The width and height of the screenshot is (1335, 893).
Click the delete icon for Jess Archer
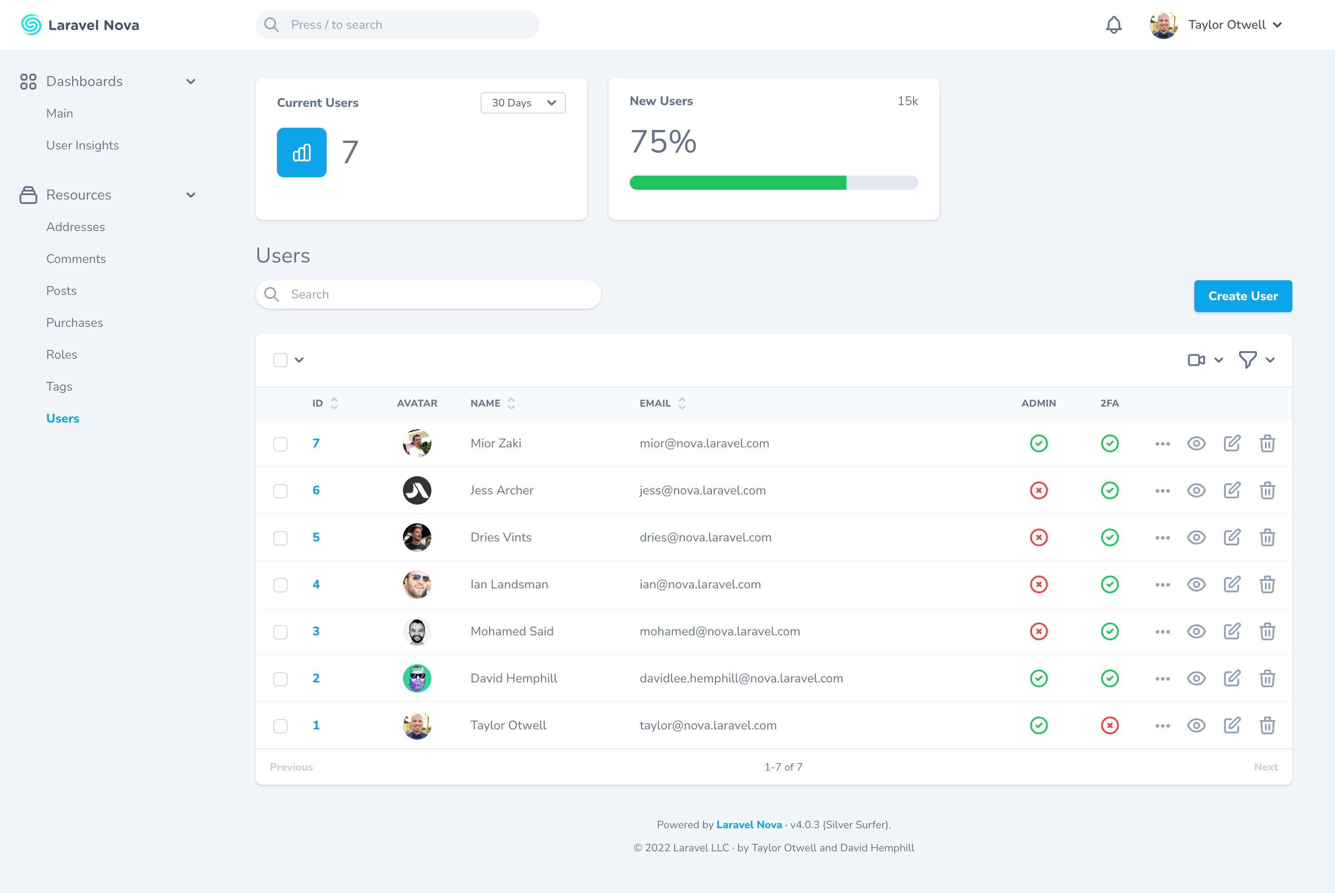coord(1266,490)
